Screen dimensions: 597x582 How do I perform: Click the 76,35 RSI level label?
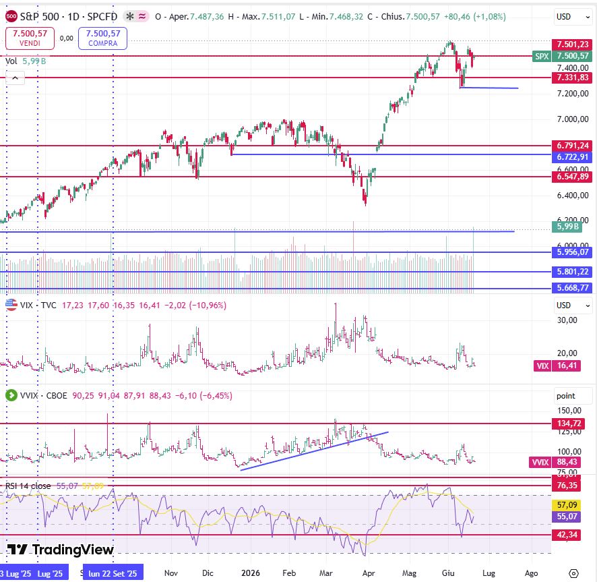pos(567,485)
